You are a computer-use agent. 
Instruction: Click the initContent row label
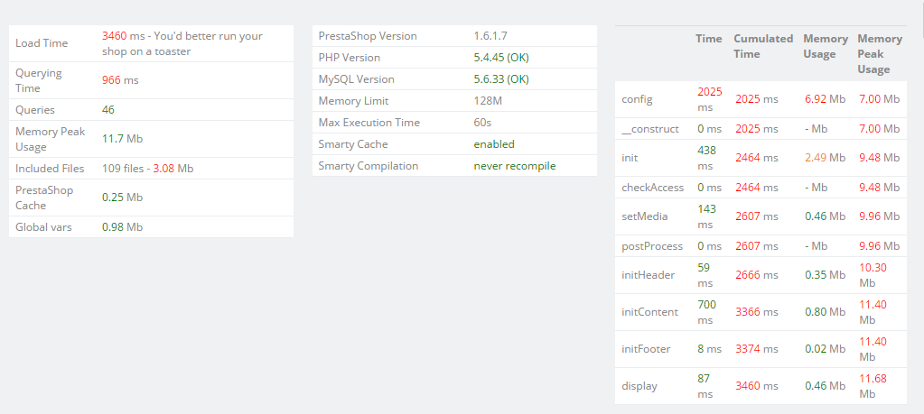(649, 312)
